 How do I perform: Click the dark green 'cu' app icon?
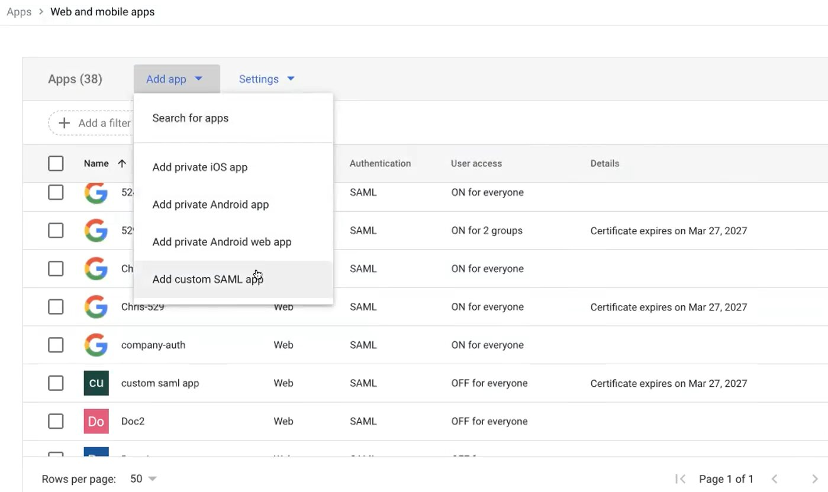click(96, 383)
